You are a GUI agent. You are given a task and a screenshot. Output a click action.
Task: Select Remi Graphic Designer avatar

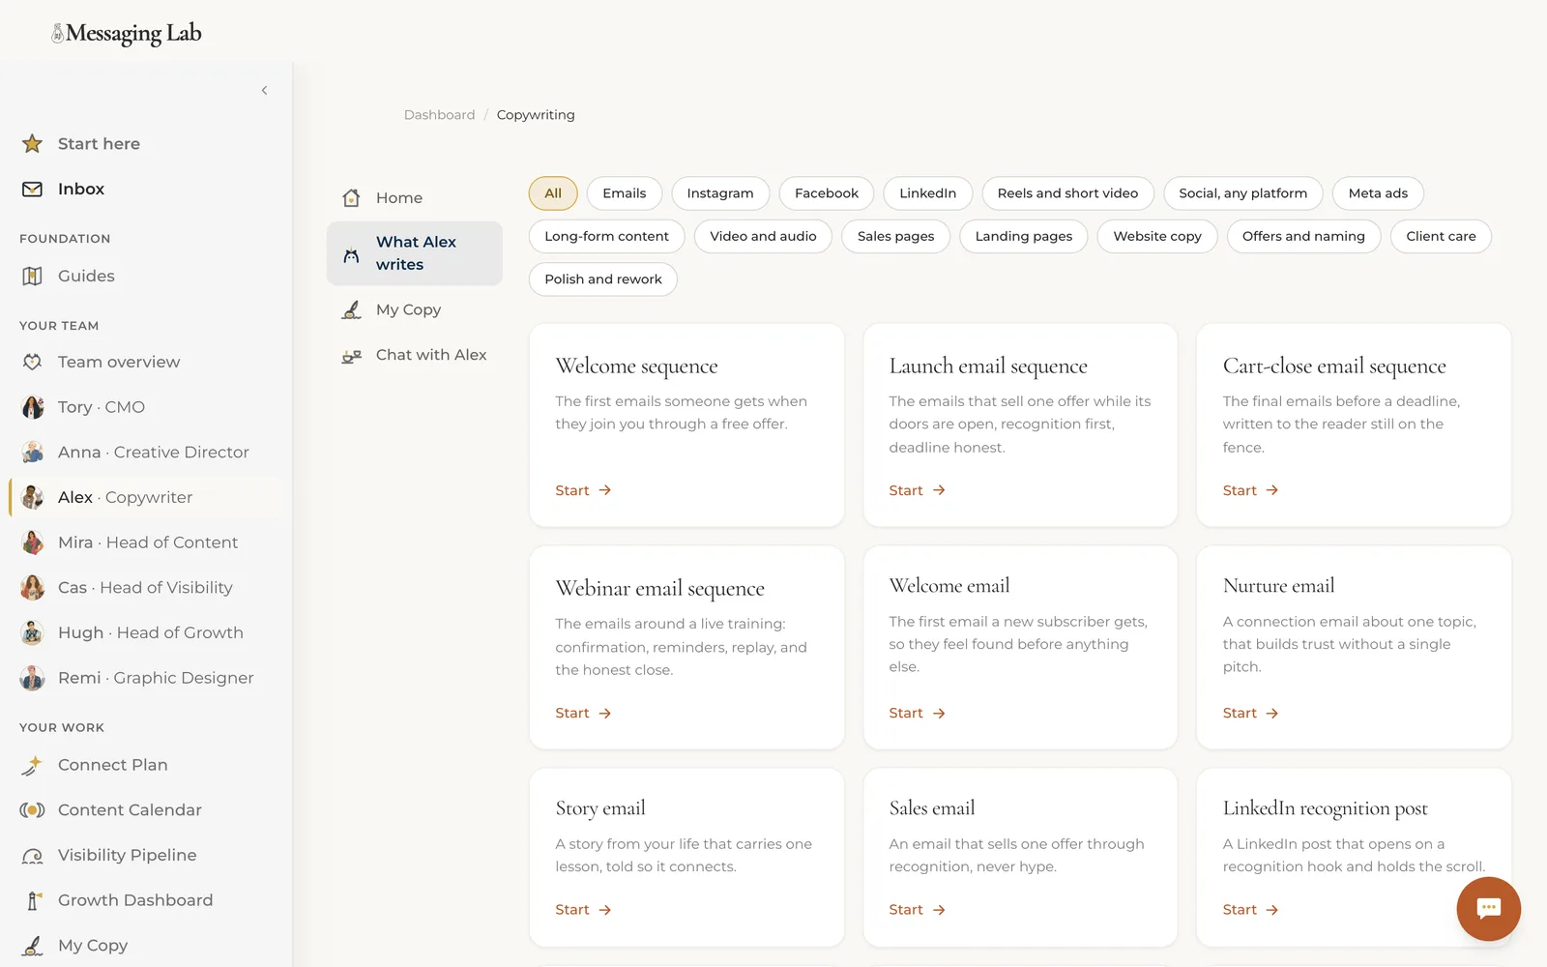[32, 678]
